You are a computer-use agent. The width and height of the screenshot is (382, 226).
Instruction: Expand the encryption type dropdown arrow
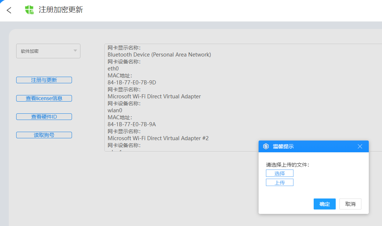coord(75,51)
